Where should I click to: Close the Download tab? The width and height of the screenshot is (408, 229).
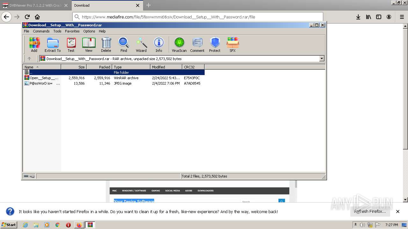click(138, 5)
